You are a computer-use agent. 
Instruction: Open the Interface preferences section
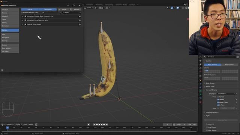[10, 10]
